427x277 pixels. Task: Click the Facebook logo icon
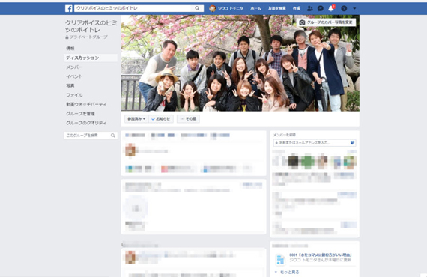pyautogui.click(x=69, y=8)
